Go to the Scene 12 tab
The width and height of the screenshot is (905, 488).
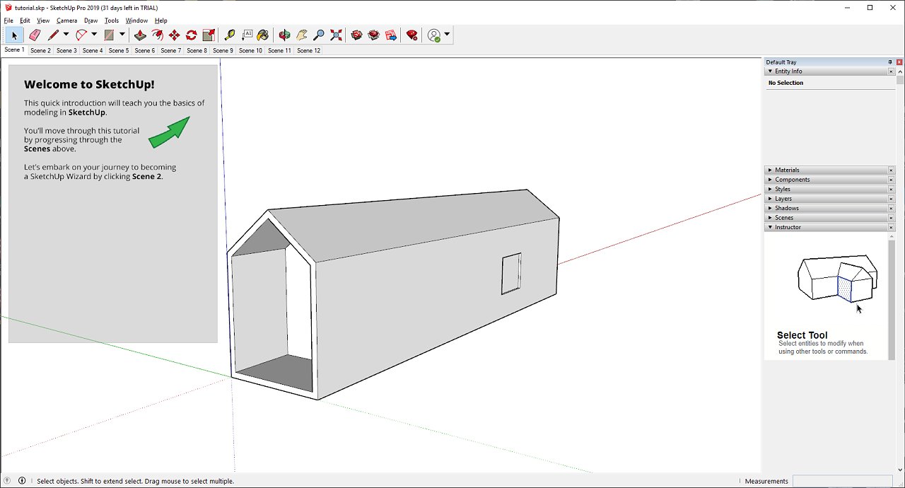308,51
